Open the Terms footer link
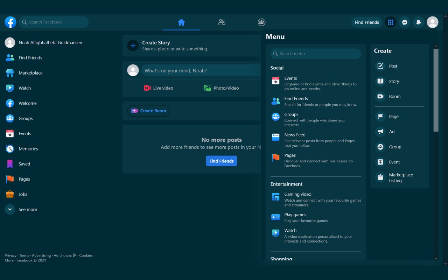Screen dimensions: 448x280 click(x=24, y=255)
